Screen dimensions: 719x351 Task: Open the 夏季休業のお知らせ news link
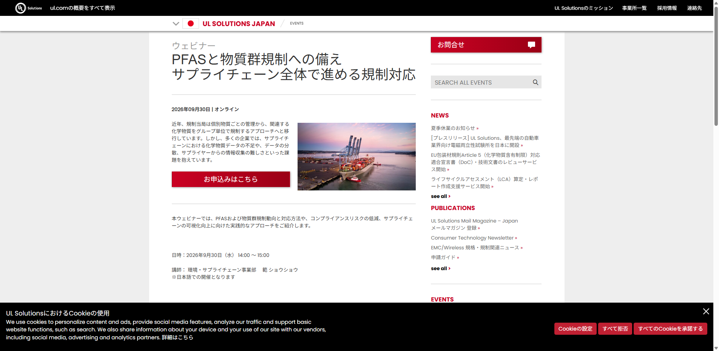click(x=455, y=128)
